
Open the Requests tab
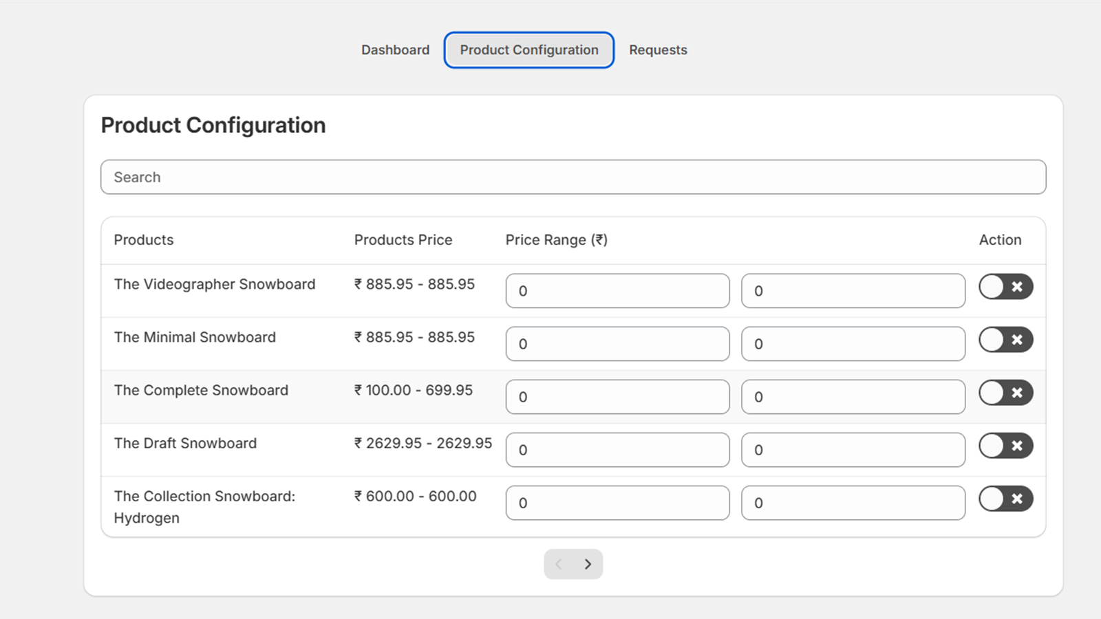coord(657,50)
